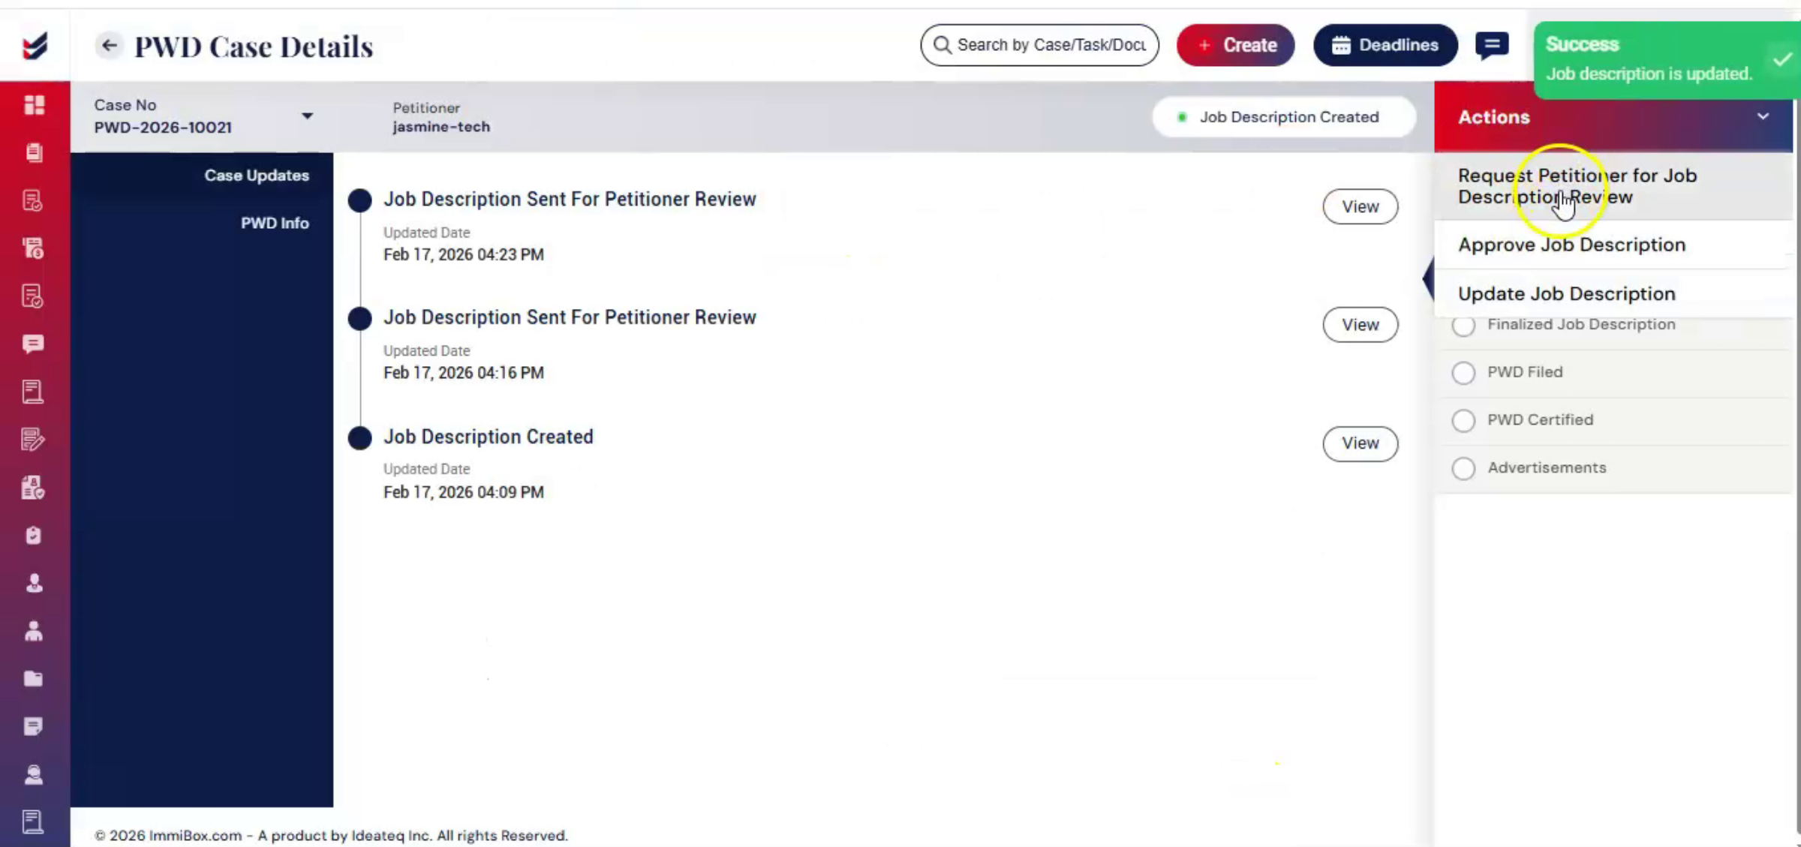Click the Search by Case/Task/Document field

pos(1039,45)
